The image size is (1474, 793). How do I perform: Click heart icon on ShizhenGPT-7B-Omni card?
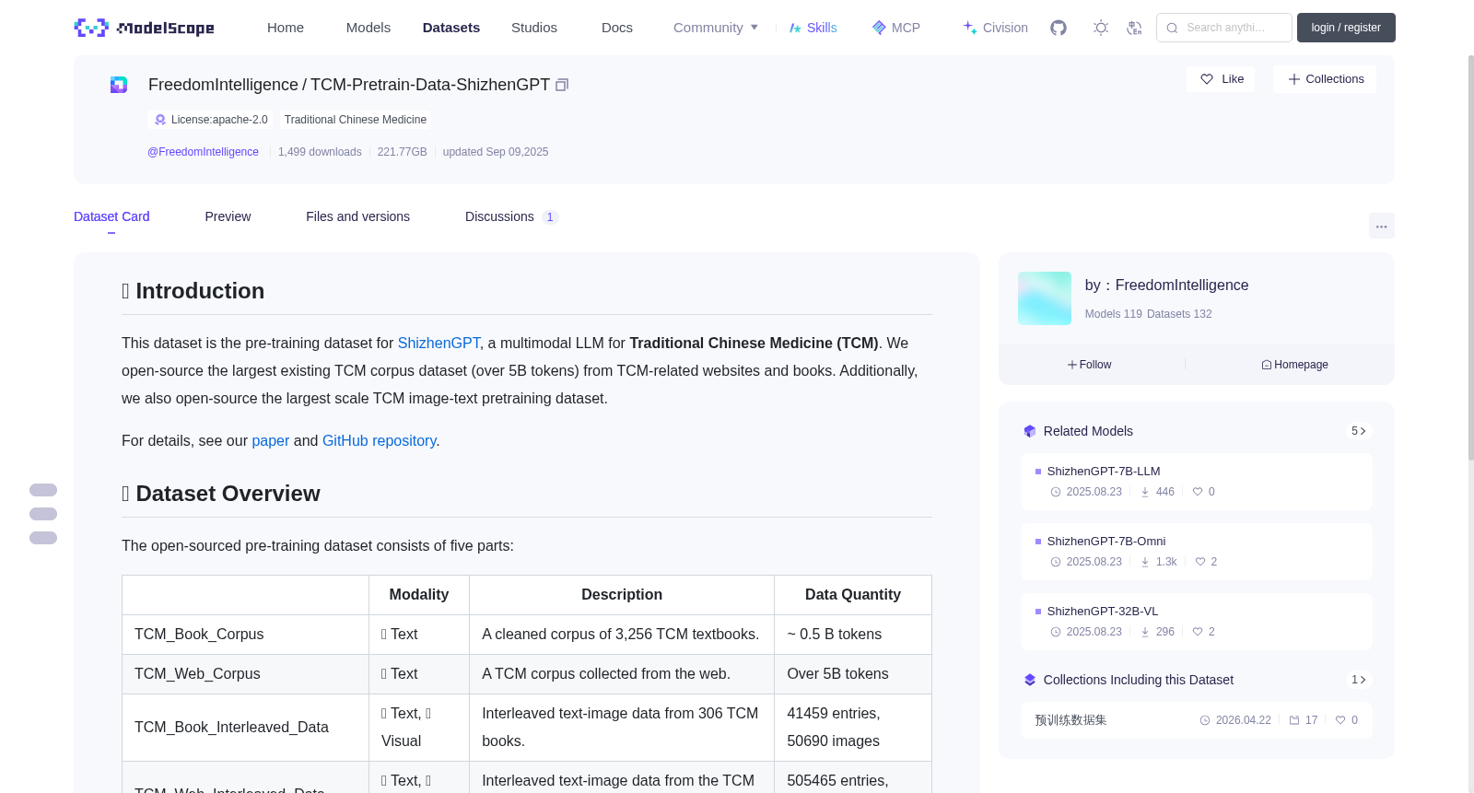[1200, 562]
